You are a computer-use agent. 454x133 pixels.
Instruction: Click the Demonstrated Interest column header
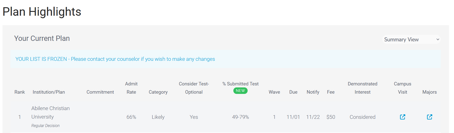coord(363,88)
